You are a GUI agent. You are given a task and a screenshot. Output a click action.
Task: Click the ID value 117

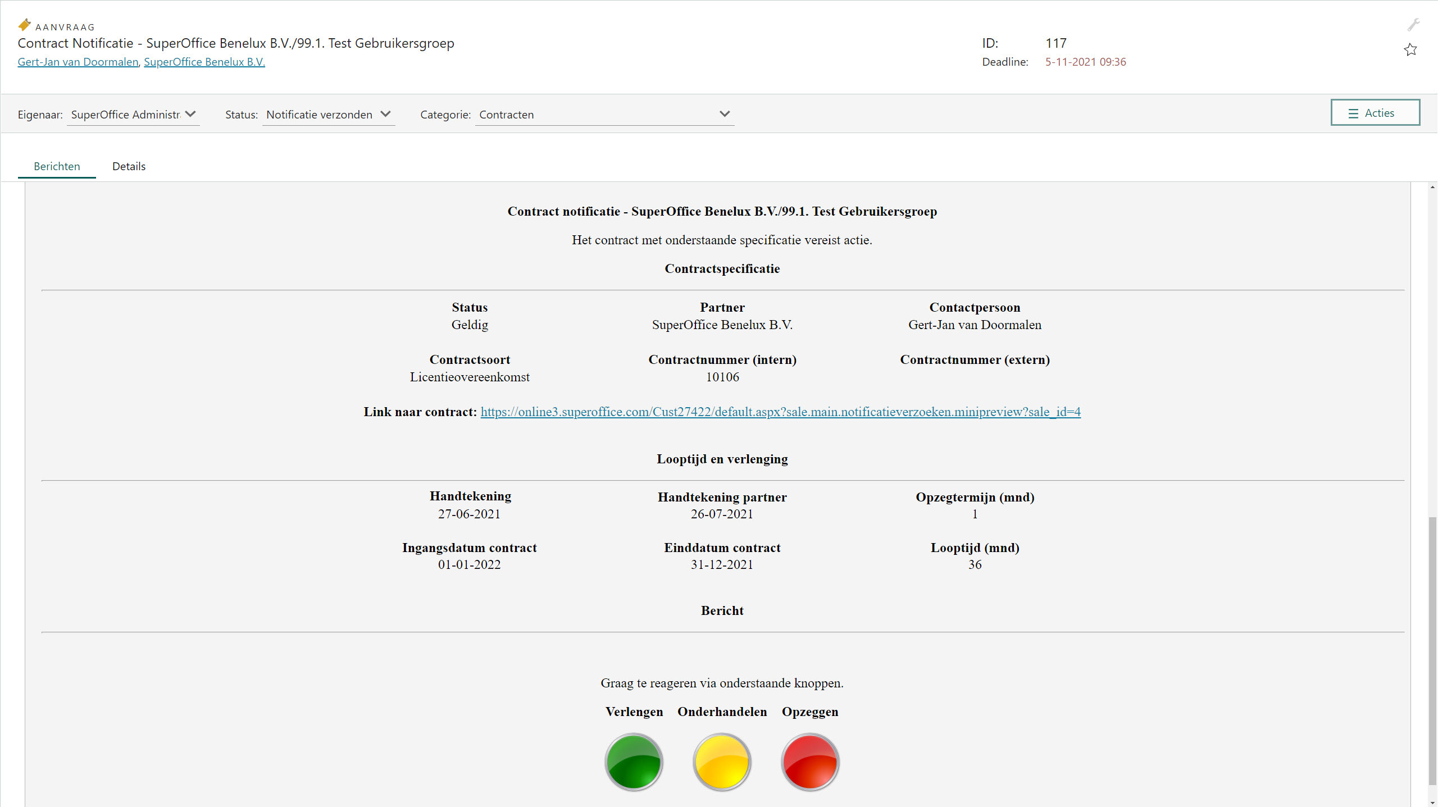click(1056, 43)
